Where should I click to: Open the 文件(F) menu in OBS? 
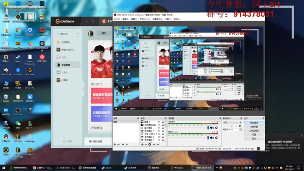point(117,19)
